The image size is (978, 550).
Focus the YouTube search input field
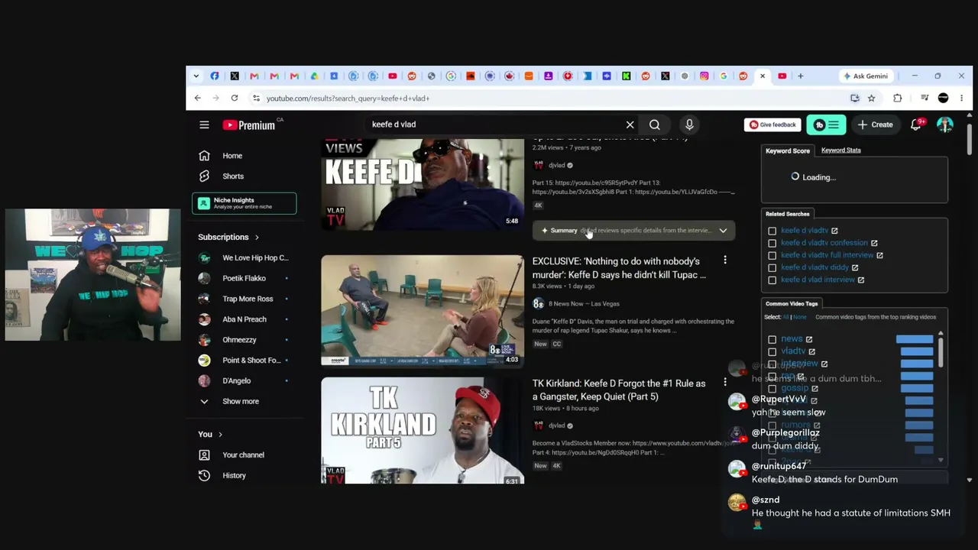(495, 125)
